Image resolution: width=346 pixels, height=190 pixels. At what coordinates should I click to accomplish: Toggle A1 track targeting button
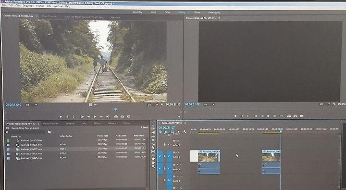point(169,168)
